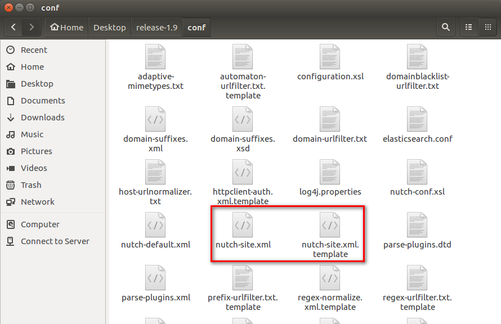Go back with the left arrow button
The width and height of the screenshot is (501, 324).
click(x=14, y=28)
